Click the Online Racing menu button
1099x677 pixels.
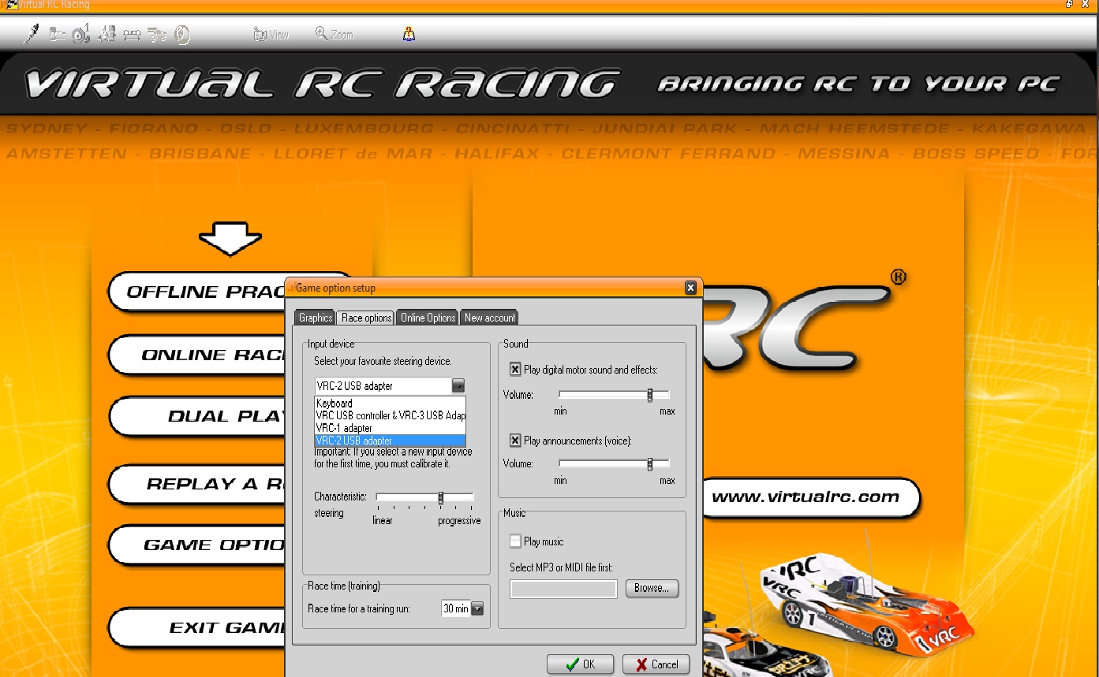(x=197, y=355)
